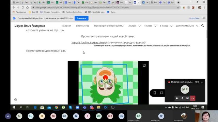
Task: Play the clown video
Action: [108, 86]
